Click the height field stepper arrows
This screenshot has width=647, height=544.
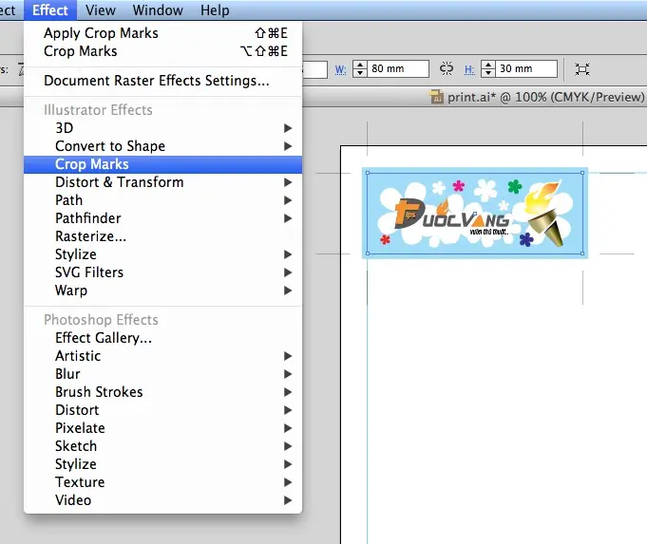488,69
